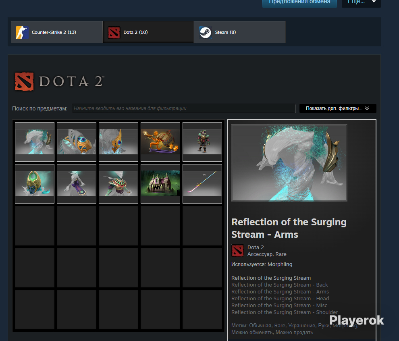Click the Используется: Morphling line
Viewport: 399px width, 341px height.
(262, 264)
